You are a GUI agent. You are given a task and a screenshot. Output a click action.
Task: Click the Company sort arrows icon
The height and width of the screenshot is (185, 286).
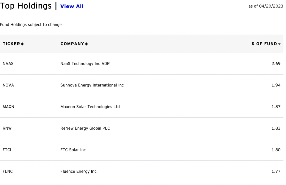click(x=87, y=44)
